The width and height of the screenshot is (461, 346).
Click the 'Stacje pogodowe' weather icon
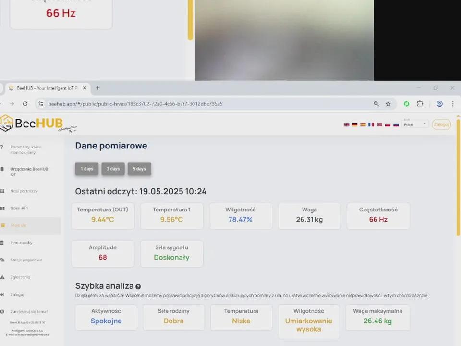point(2,260)
